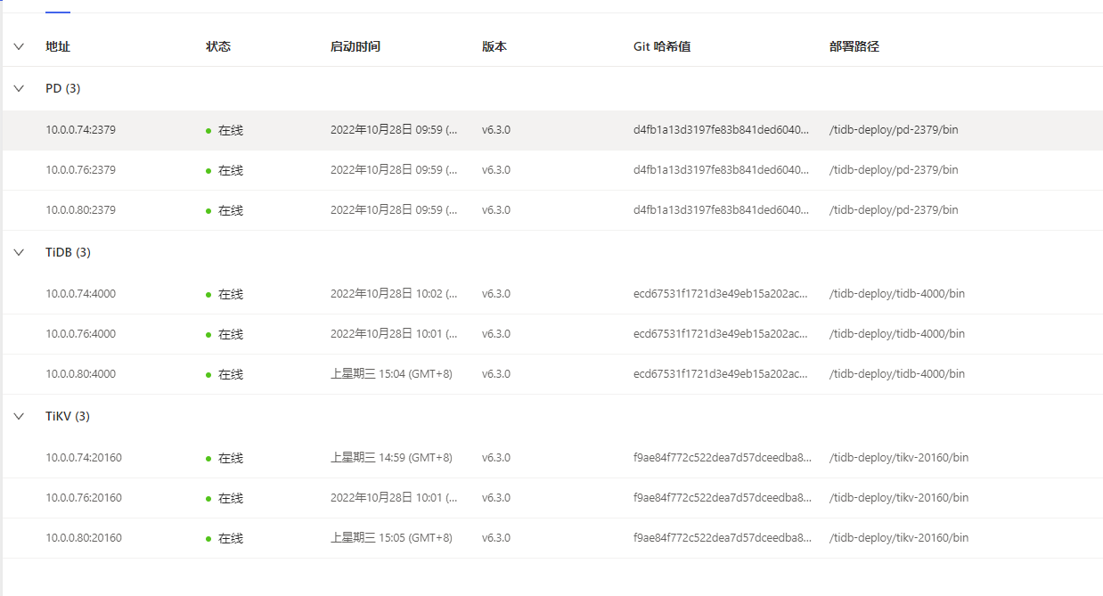
Task: Click the 启动时间 column header
Action: pyautogui.click(x=355, y=46)
